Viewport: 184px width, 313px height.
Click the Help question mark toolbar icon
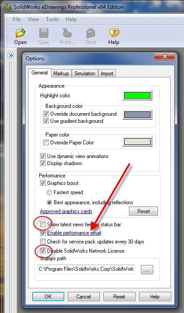[114, 33]
